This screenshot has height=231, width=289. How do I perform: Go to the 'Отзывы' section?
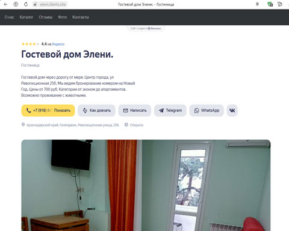(46, 17)
